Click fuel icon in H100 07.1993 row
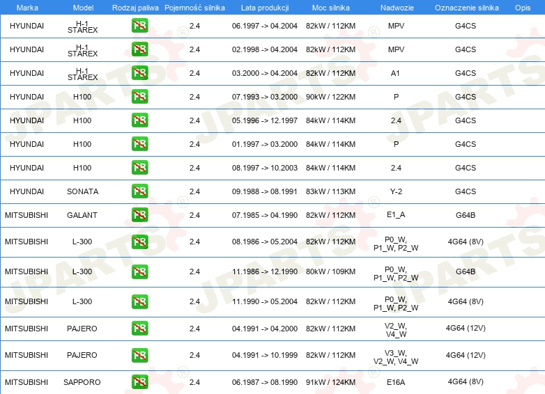The height and width of the screenshot is (394, 545). (x=139, y=97)
